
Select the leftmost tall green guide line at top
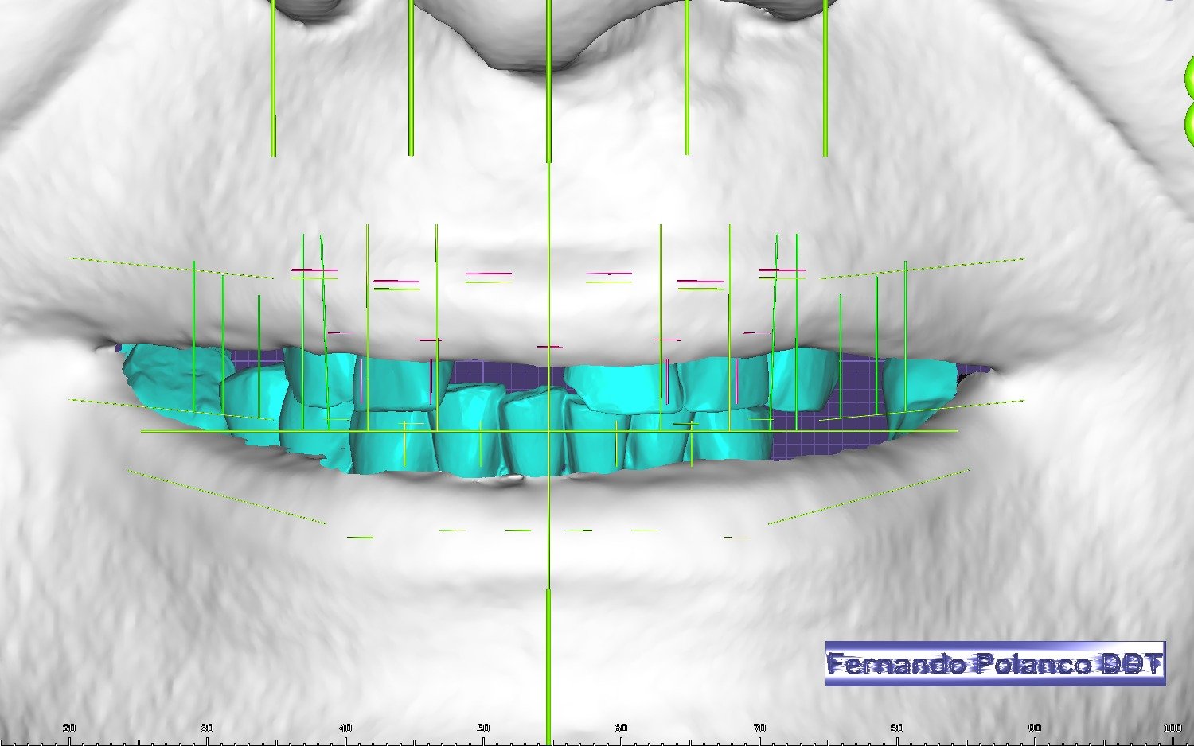(x=273, y=80)
